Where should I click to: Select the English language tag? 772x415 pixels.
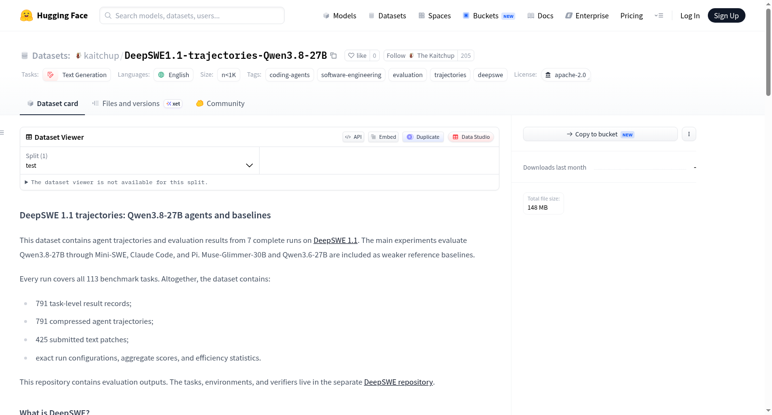point(174,75)
